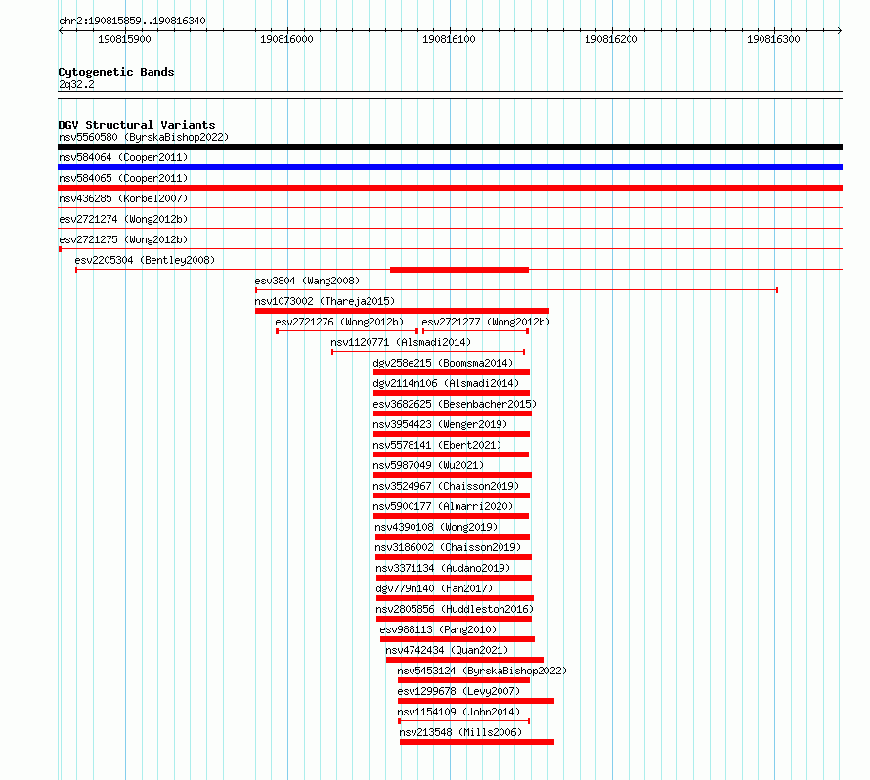Viewport: 870px width, 780px height.
Task: Click the DGV Structural Variants track title
Action: pos(137,125)
